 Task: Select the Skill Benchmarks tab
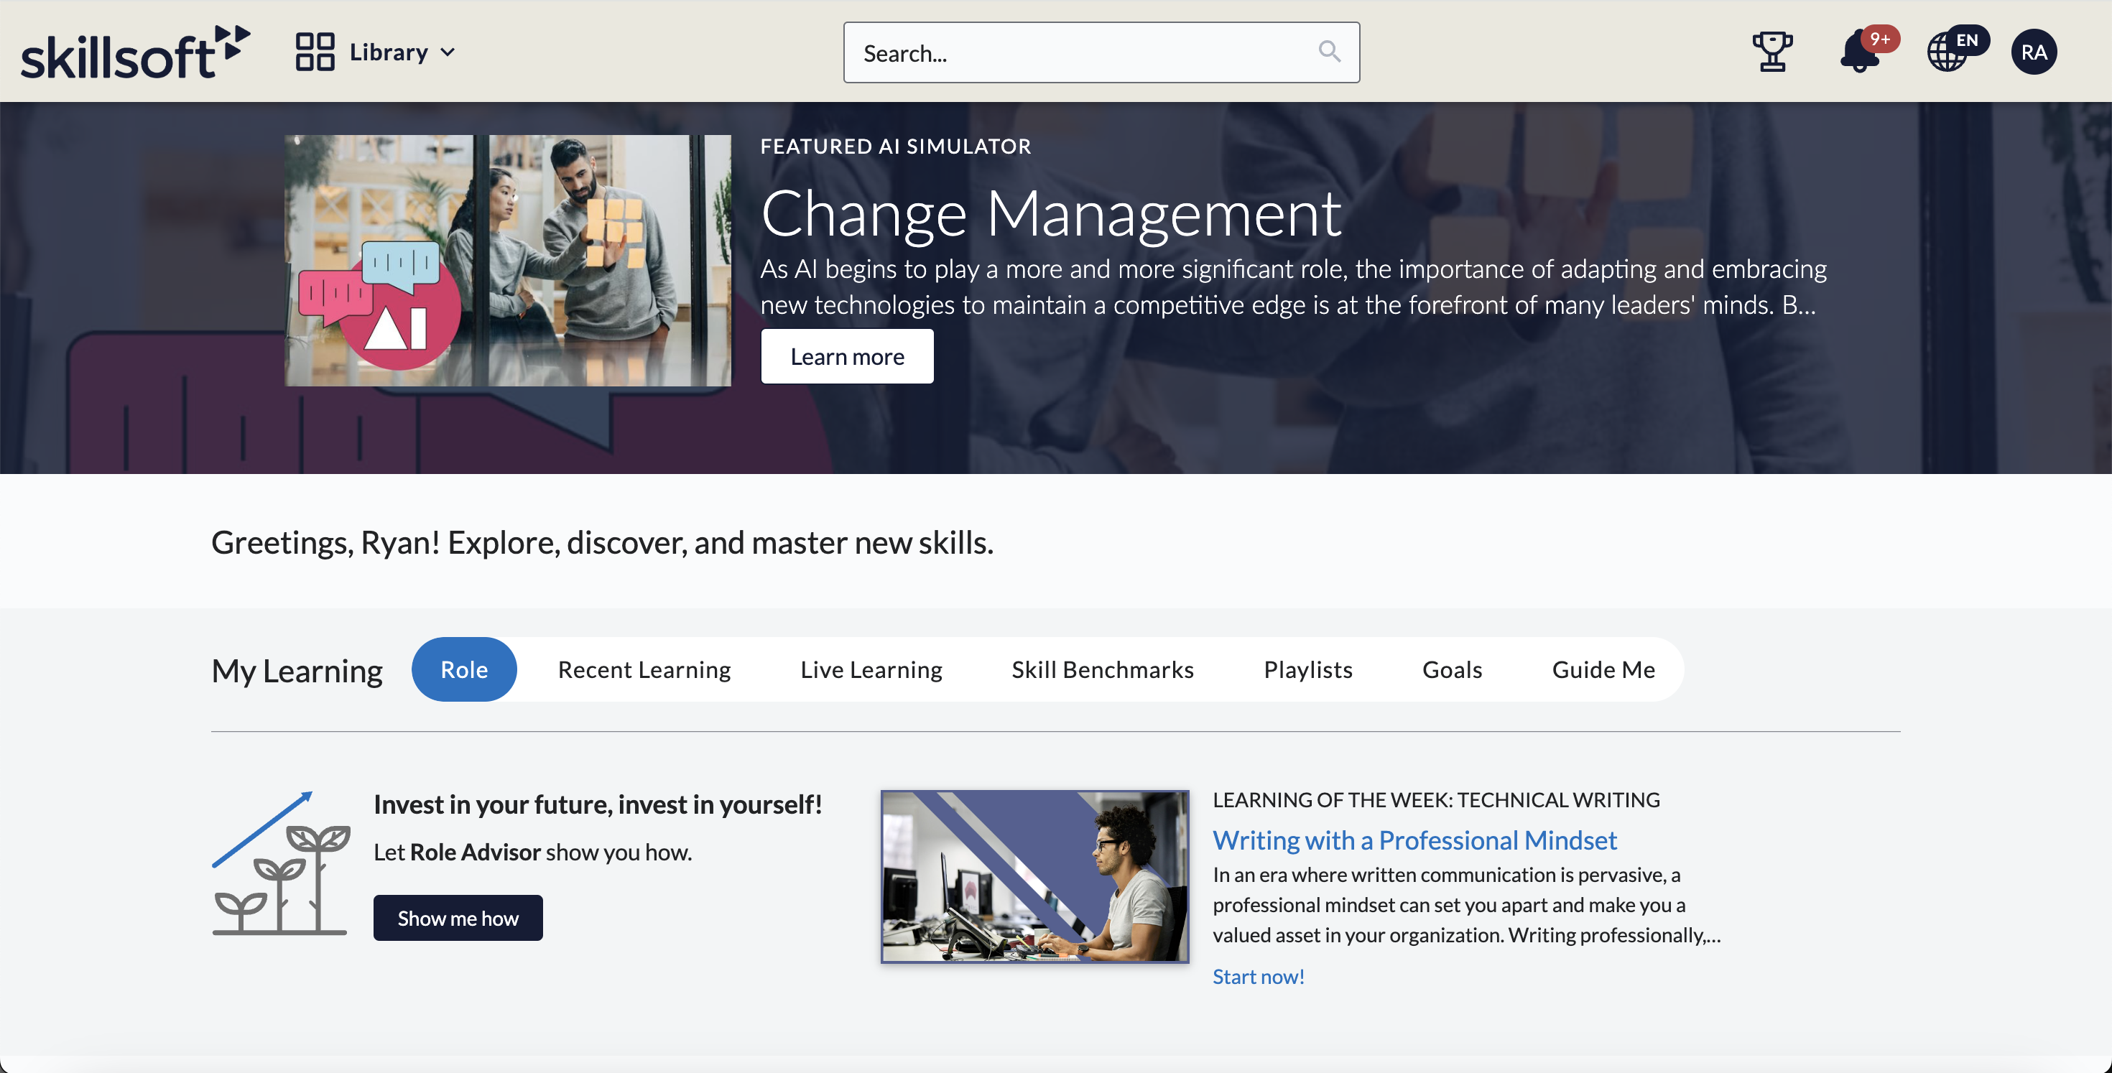[1102, 669]
